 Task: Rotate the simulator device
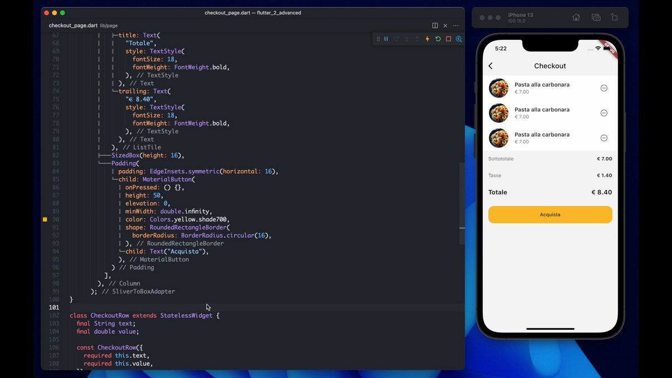tap(614, 17)
